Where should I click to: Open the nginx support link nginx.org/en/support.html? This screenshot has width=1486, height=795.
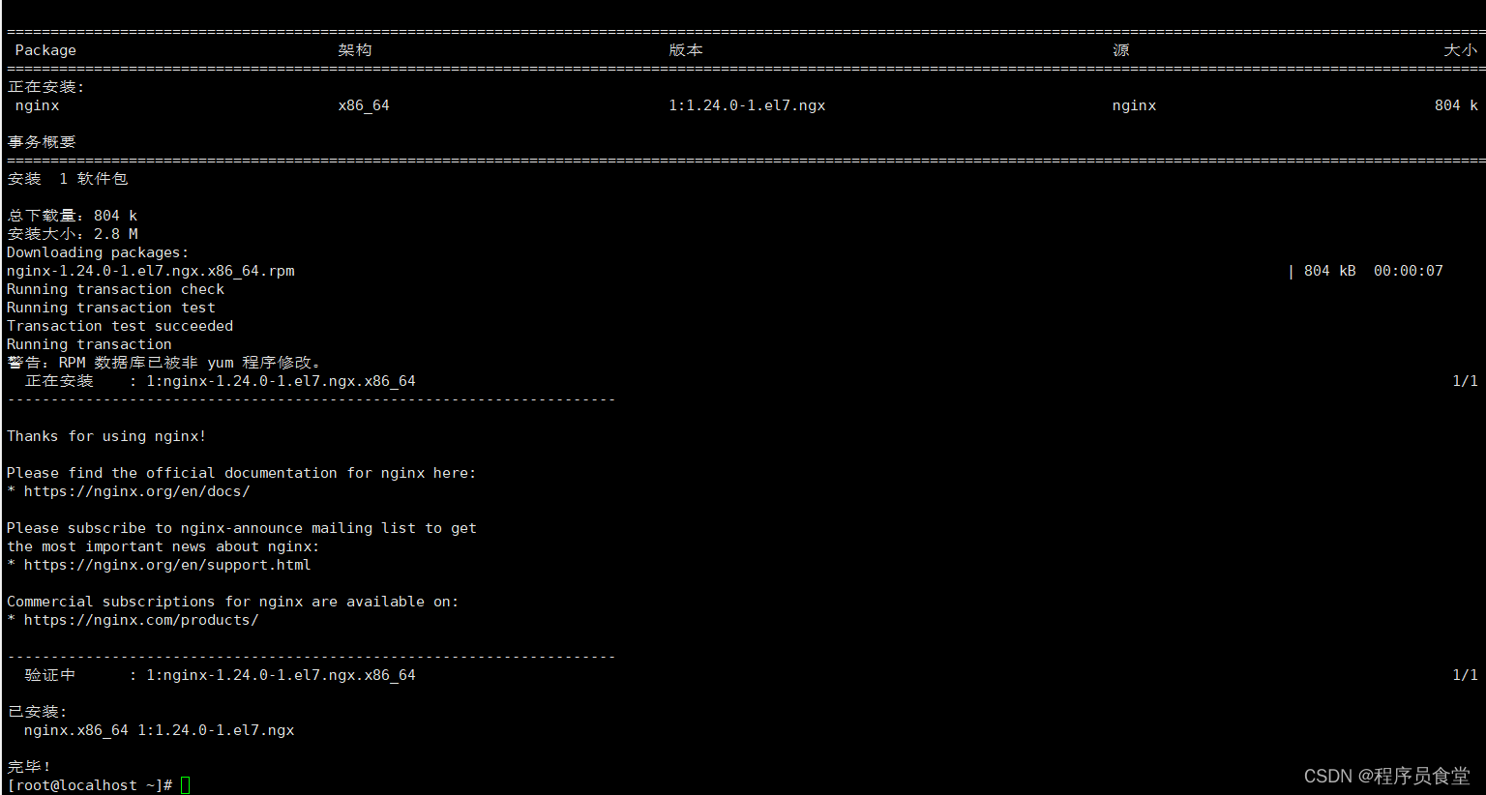click(x=166, y=564)
